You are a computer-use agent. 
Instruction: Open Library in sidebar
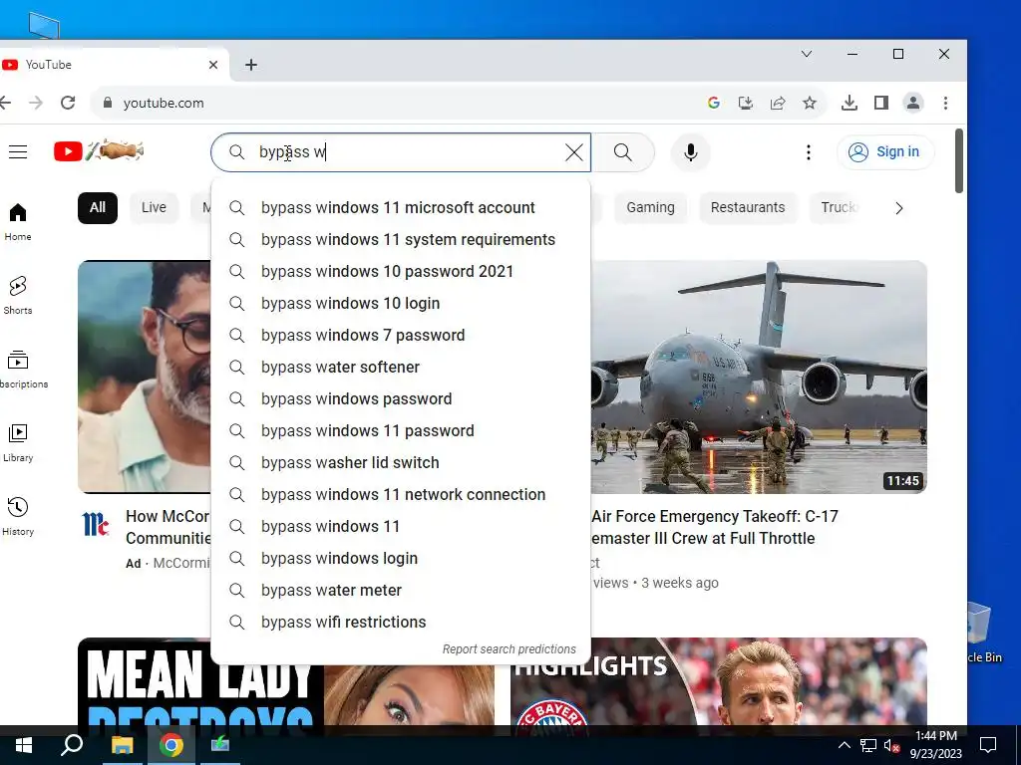coord(18,443)
